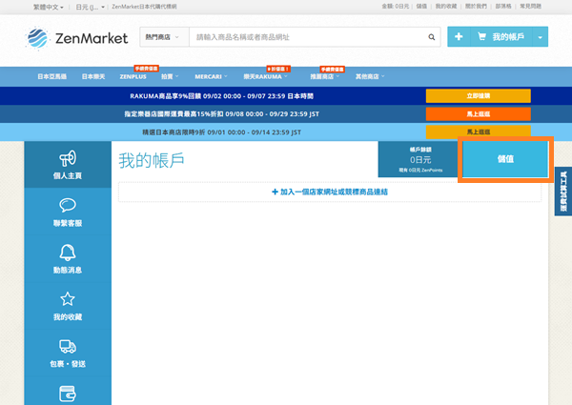Expand the 推薦商店 navigation menu
The height and width of the screenshot is (405, 572).
tap(325, 76)
